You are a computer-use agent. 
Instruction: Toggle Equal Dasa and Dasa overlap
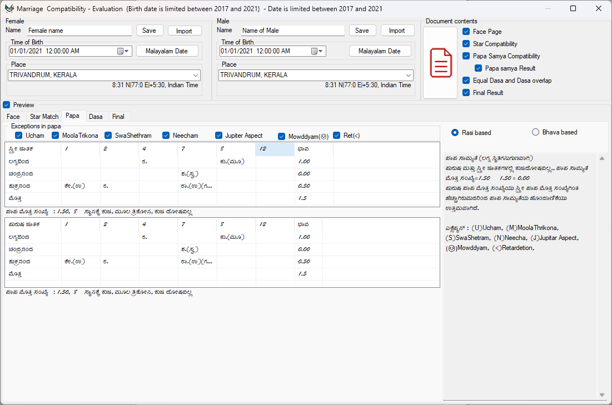(x=466, y=81)
